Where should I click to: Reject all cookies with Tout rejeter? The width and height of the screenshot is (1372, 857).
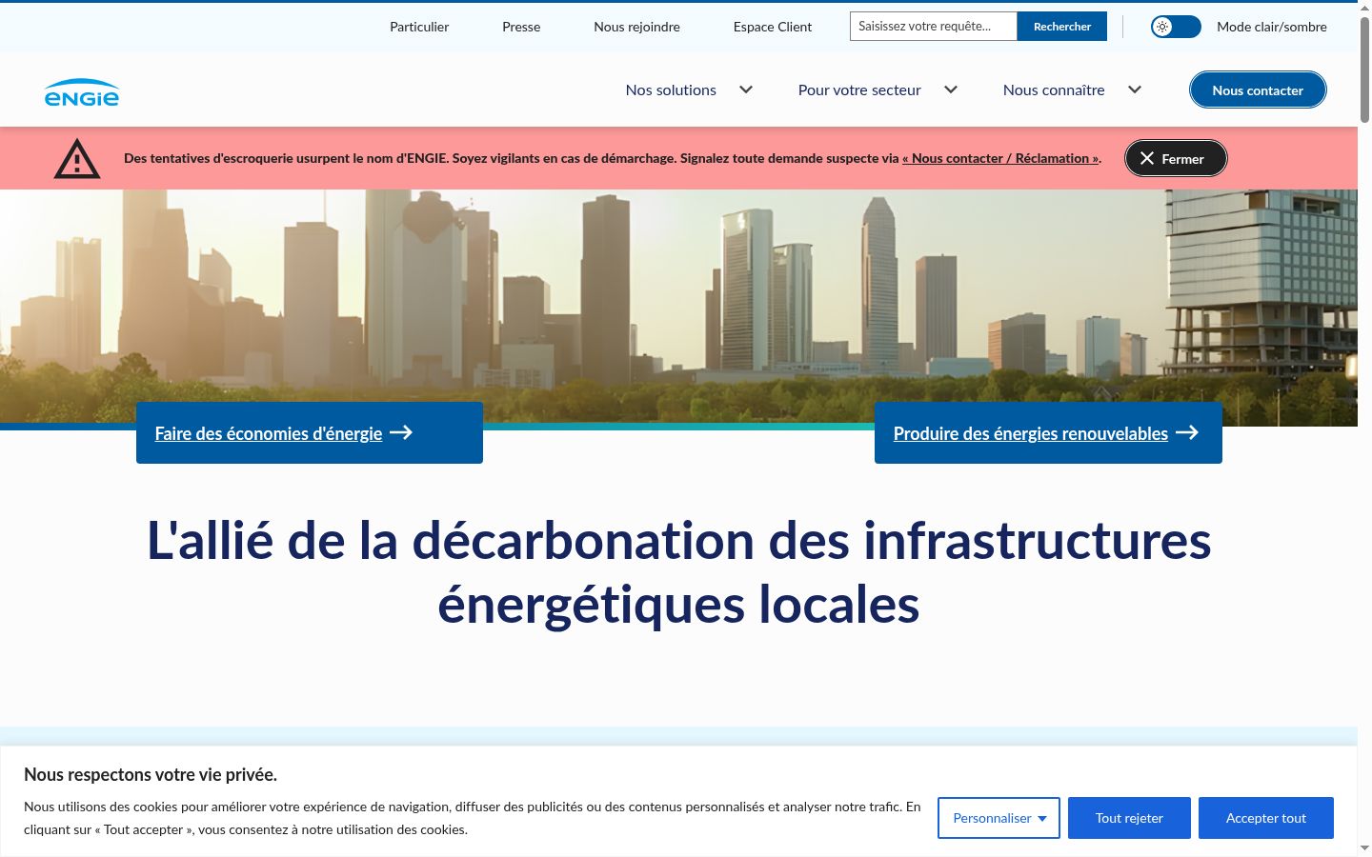point(1129,818)
